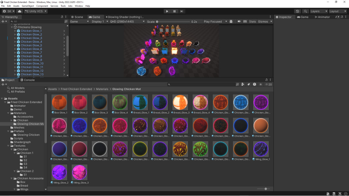Toggle the Game view keyboard shortcuts icon

(245, 21)
